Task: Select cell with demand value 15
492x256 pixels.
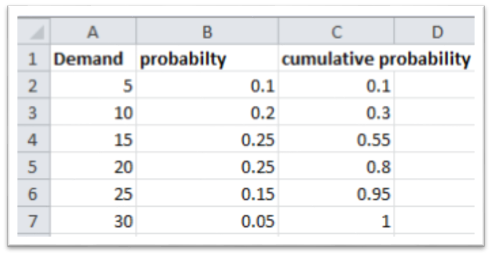Action: pyautogui.click(x=93, y=139)
